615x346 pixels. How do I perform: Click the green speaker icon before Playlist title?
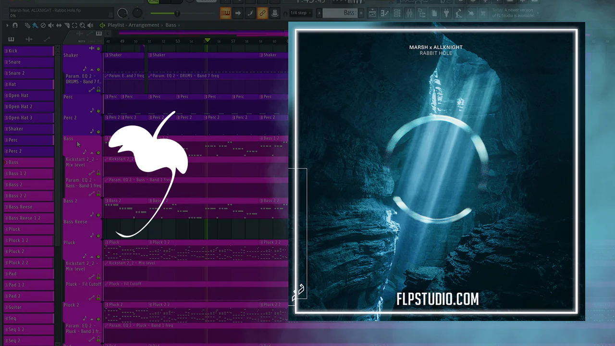(x=102, y=25)
